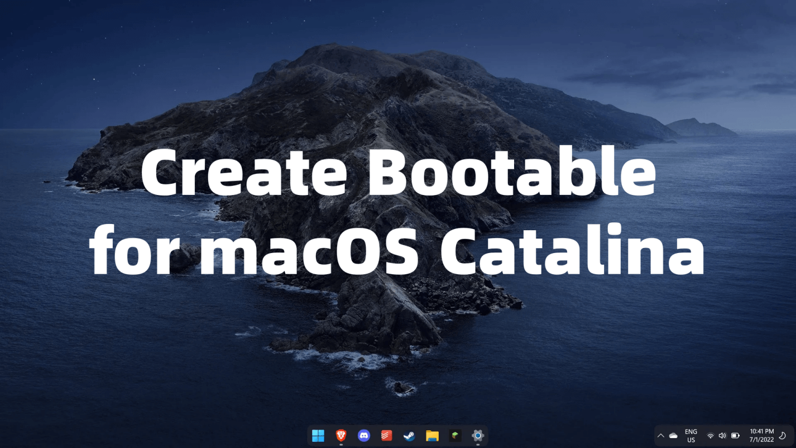Open the clock showing 10:41 PM
This screenshot has height=448, width=796.
tap(761, 436)
